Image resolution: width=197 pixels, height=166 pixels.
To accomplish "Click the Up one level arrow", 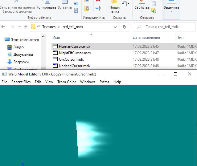I will [x=26, y=27].
